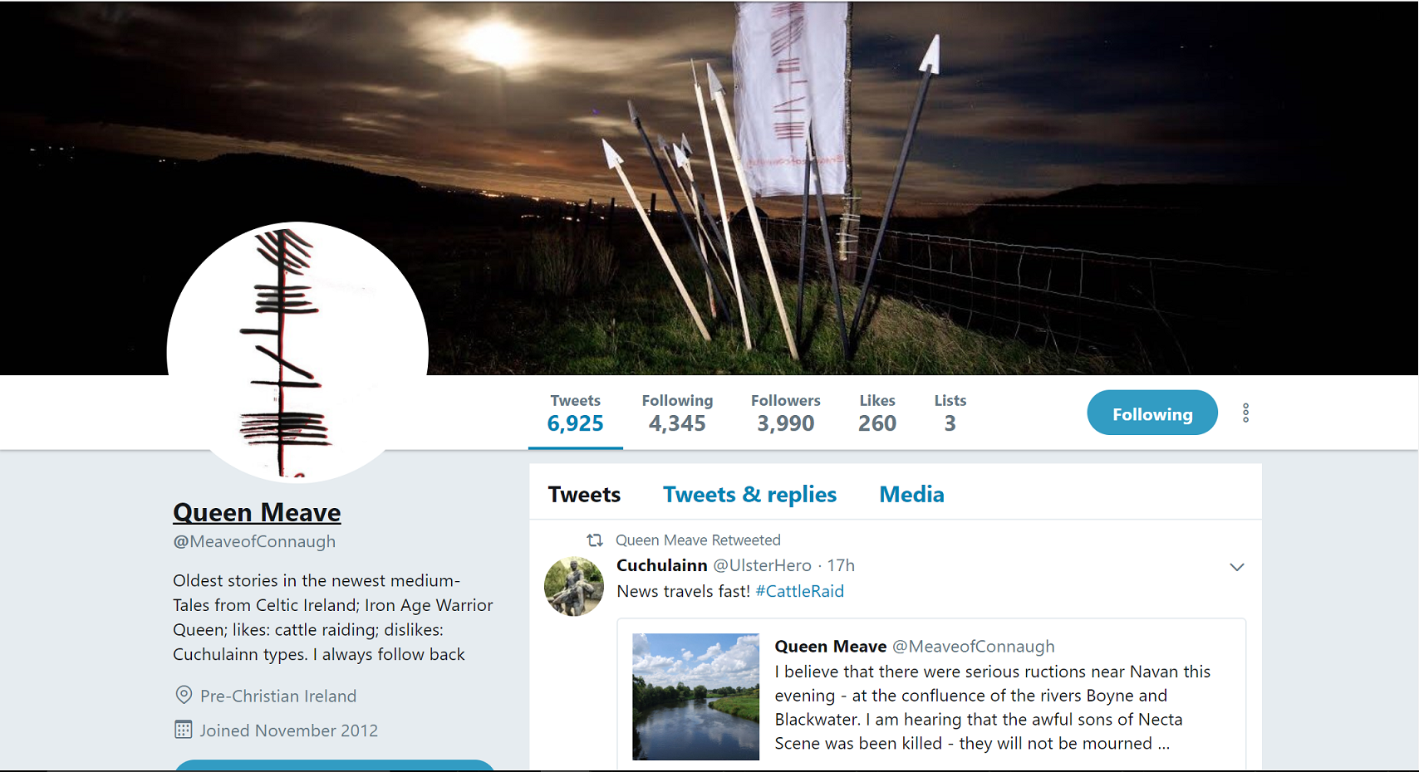
Task: Click the calendar icon beside Joined date
Action: (184, 730)
